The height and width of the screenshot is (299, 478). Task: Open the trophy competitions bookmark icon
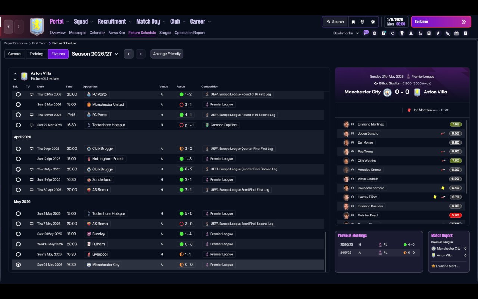point(402,33)
